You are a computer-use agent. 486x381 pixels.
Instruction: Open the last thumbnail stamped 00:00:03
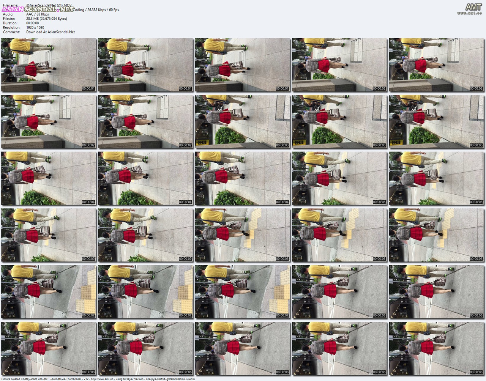pyautogui.click(x=437, y=121)
